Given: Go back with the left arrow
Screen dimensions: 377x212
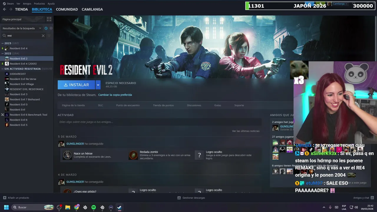Looking at the screenshot, I should click(x=4, y=9).
